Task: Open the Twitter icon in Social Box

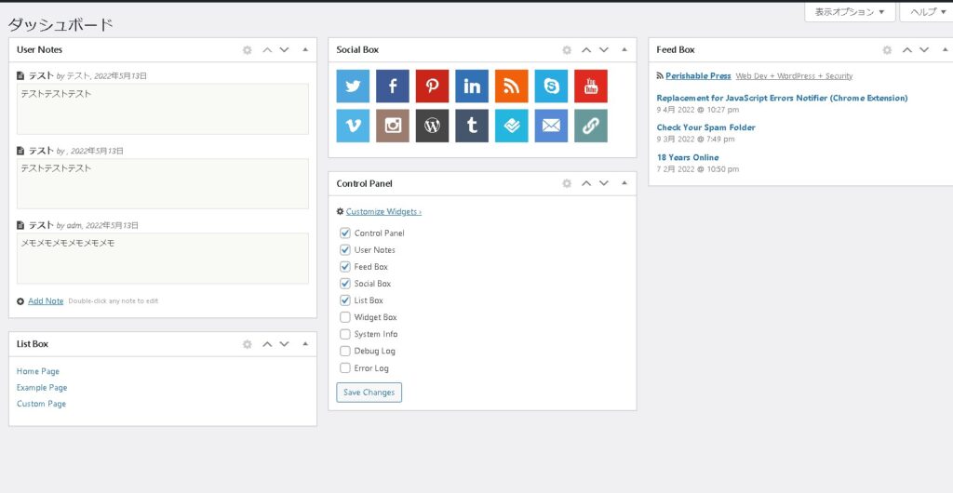Action: (353, 87)
